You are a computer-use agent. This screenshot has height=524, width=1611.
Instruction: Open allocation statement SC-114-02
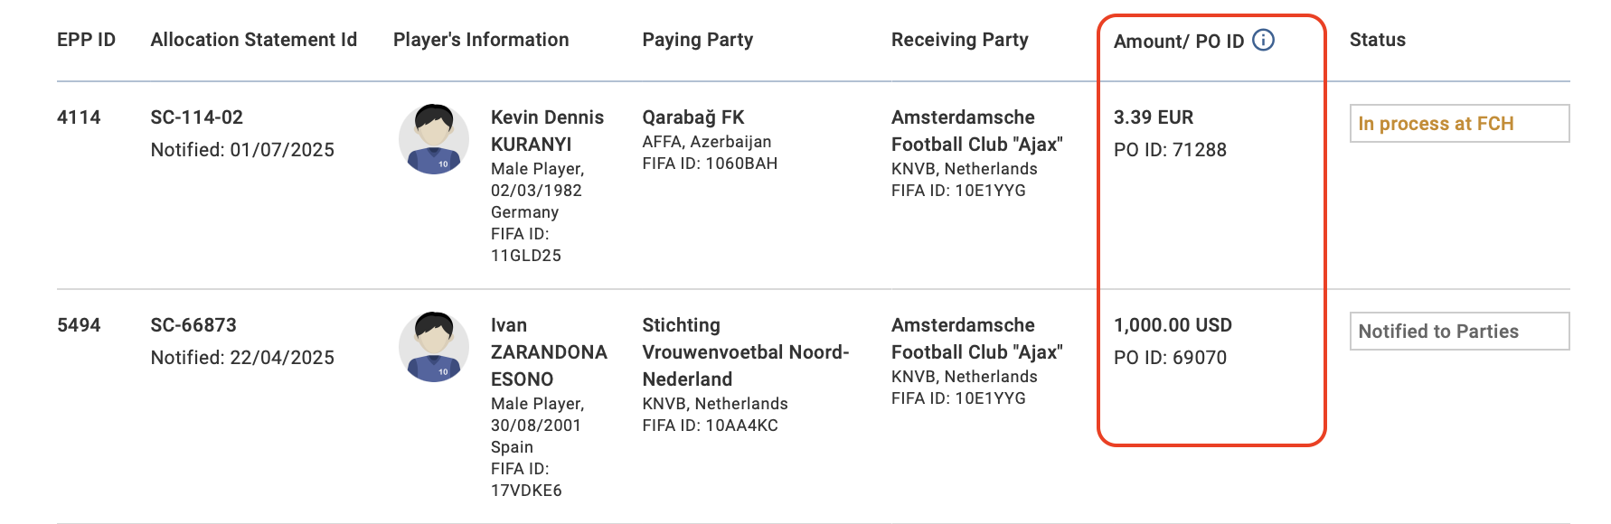(x=196, y=117)
